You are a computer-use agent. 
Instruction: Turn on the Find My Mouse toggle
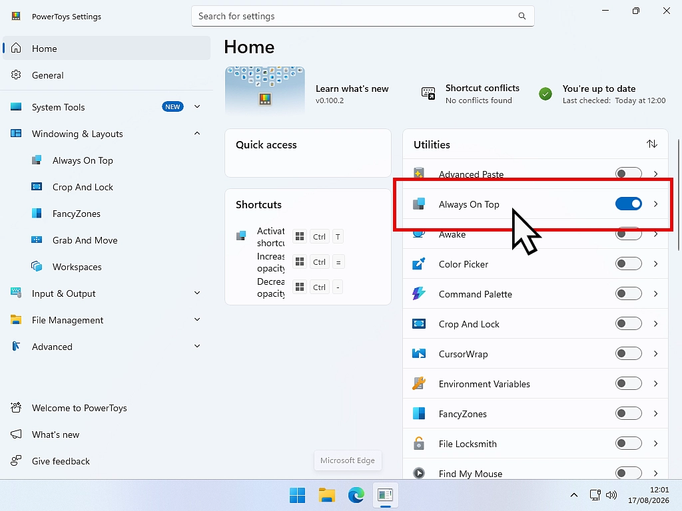point(629,473)
